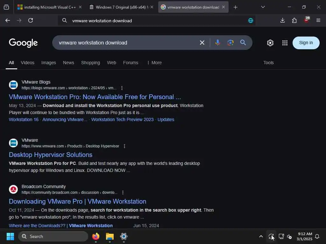Open the Workstation 16 sitelink
Screen dimensions: 326x244
click(24, 119)
